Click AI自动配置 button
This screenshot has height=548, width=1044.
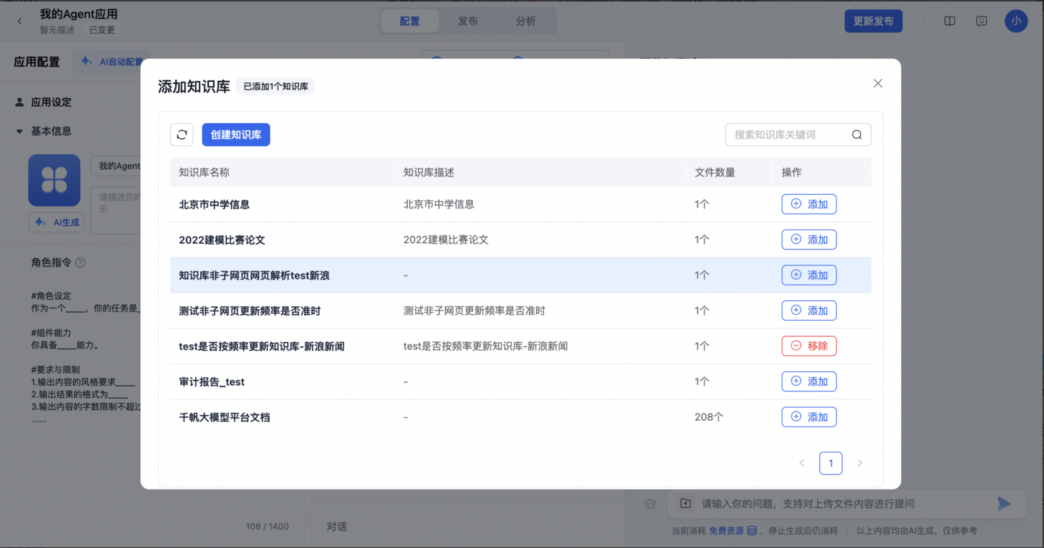(x=112, y=62)
